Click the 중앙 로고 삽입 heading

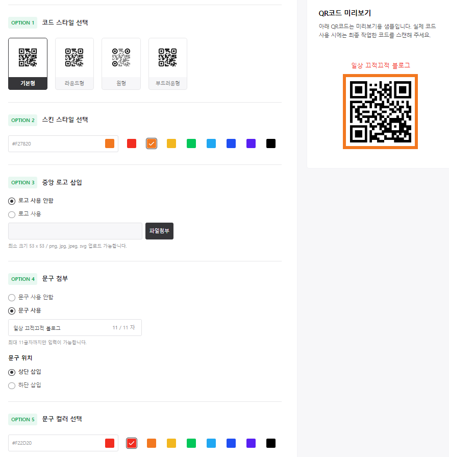(x=62, y=182)
